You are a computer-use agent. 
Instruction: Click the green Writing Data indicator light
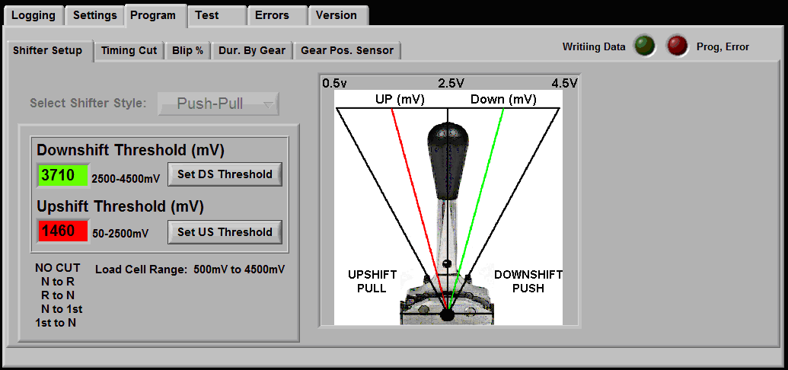point(645,46)
